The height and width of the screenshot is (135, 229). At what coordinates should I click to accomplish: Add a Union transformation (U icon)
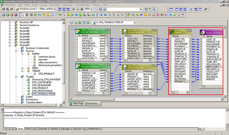(145, 15)
